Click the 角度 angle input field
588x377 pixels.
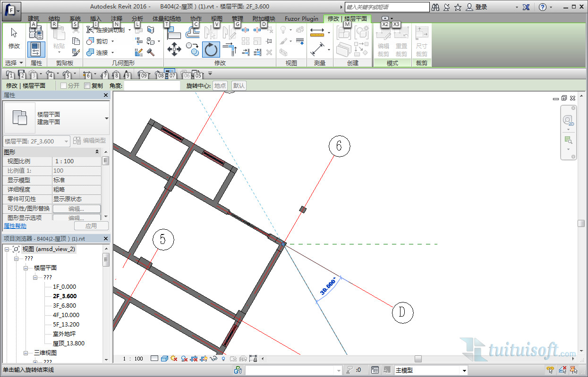(x=152, y=86)
